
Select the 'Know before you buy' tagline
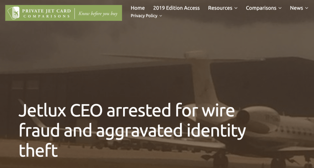[x=98, y=14]
